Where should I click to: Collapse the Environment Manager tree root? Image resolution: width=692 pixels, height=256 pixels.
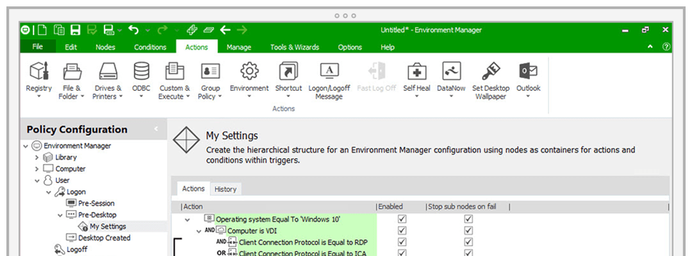(26, 146)
